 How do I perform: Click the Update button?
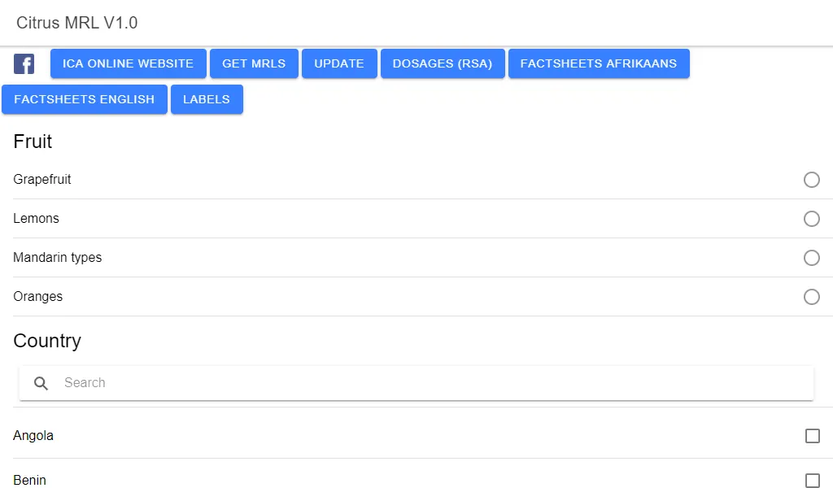pos(339,63)
